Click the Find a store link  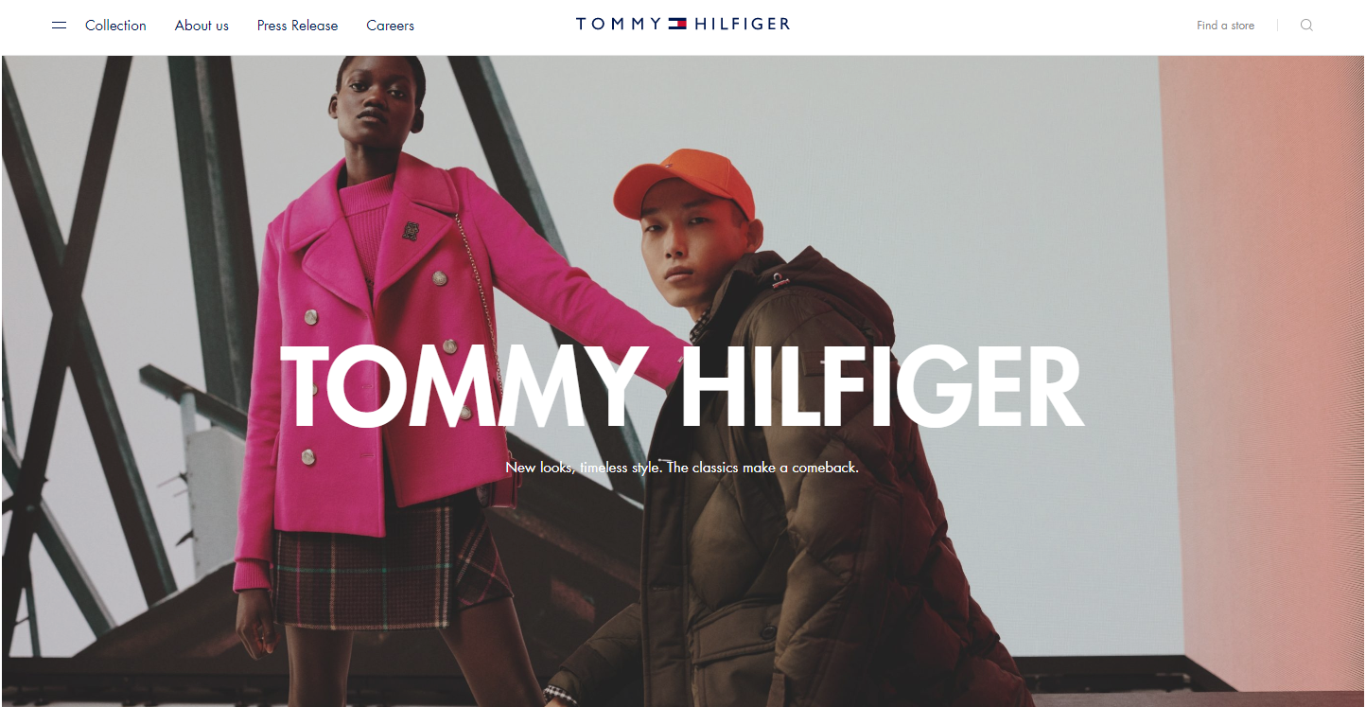(1225, 26)
